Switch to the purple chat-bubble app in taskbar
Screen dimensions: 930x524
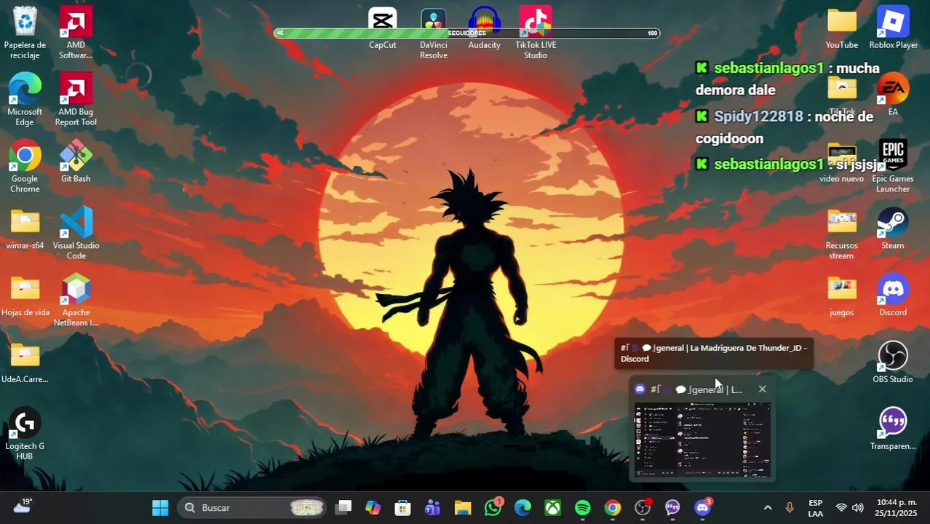[x=672, y=508]
